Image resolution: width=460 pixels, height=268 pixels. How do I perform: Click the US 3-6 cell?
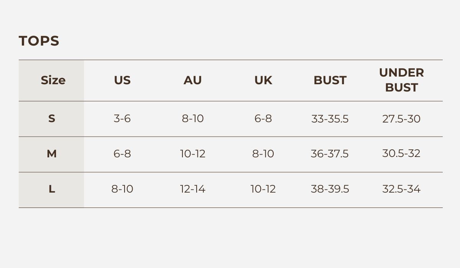pos(122,119)
